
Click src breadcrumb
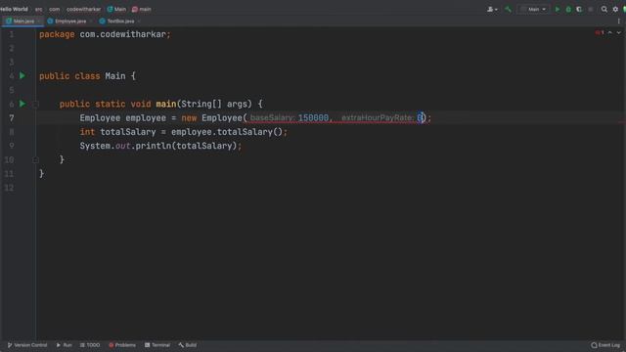39,9
